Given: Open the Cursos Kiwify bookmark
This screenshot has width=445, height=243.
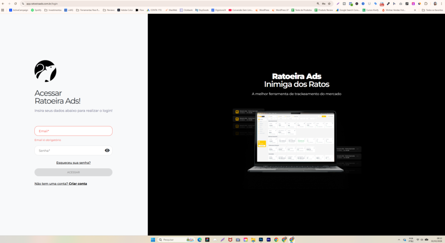Looking at the screenshot, I should point(371,10).
